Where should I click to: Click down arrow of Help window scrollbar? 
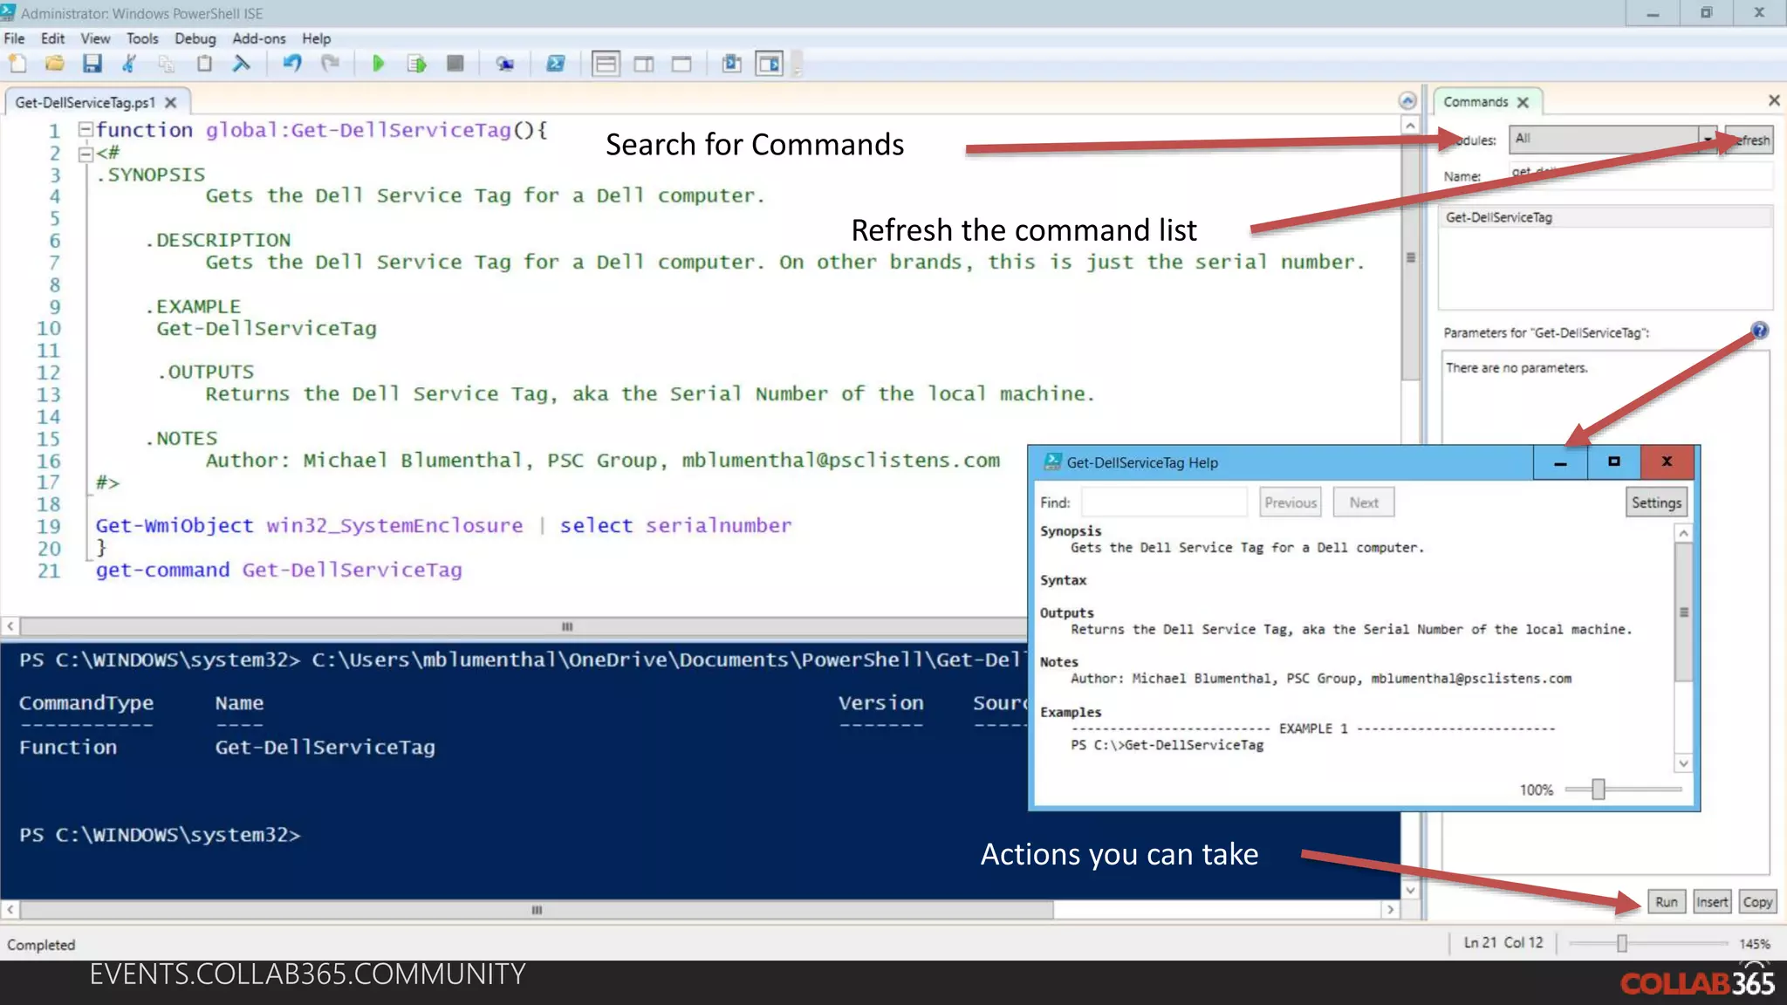point(1683,763)
